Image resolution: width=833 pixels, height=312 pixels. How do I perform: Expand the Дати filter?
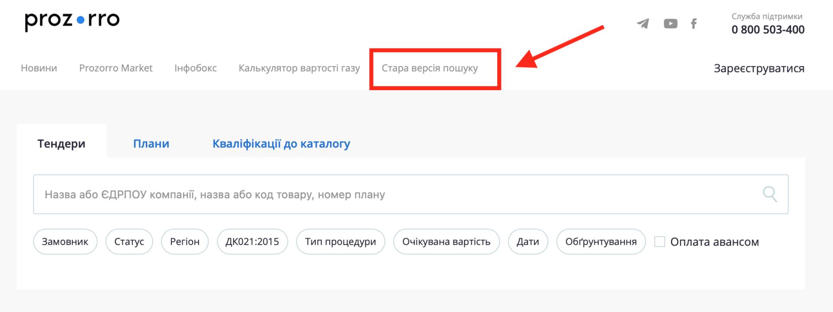[528, 242]
